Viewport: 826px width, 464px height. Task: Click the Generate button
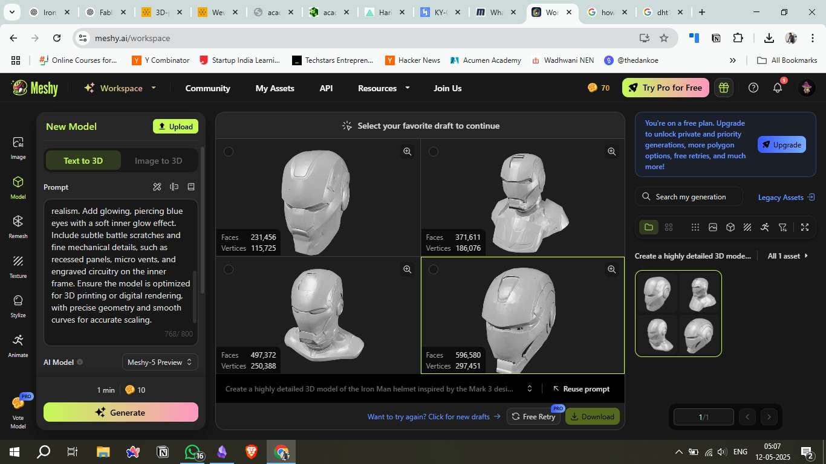(x=121, y=412)
